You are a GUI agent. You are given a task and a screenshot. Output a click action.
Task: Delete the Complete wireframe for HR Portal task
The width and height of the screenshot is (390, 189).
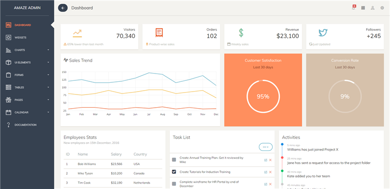click(x=271, y=184)
